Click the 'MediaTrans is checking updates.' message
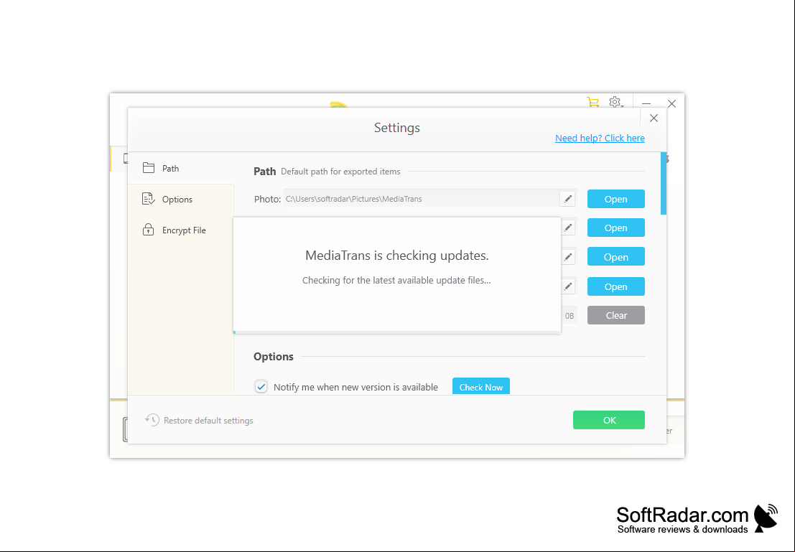The image size is (795, 552). point(397,256)
